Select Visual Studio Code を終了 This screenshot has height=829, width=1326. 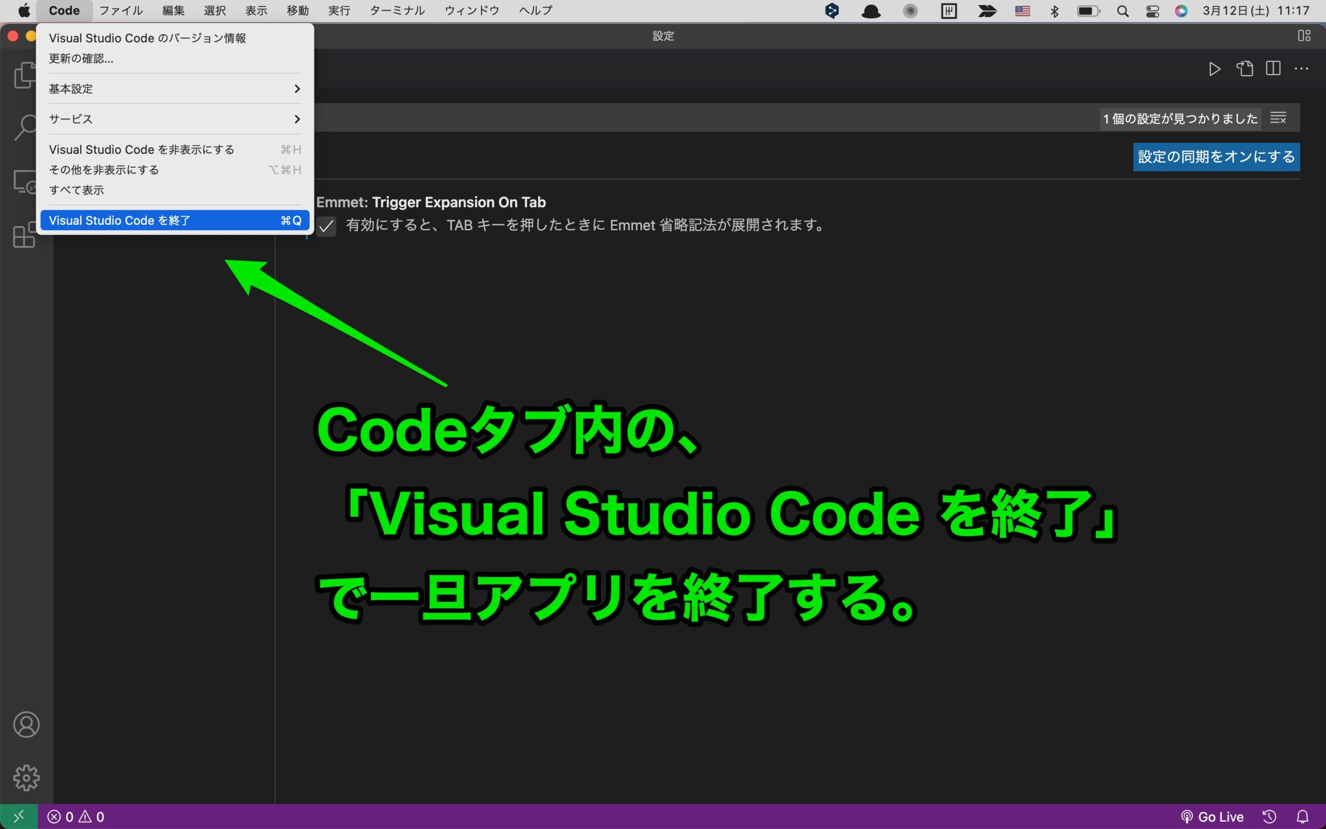pyautogui.click(x=175, y=221)
